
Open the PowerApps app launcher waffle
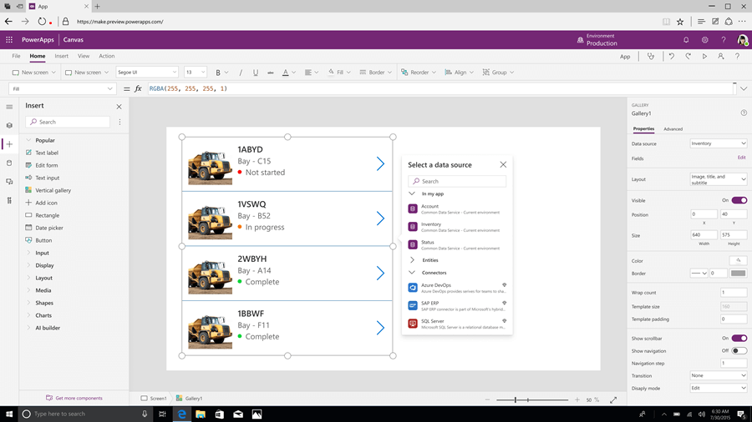click(9, 40)
